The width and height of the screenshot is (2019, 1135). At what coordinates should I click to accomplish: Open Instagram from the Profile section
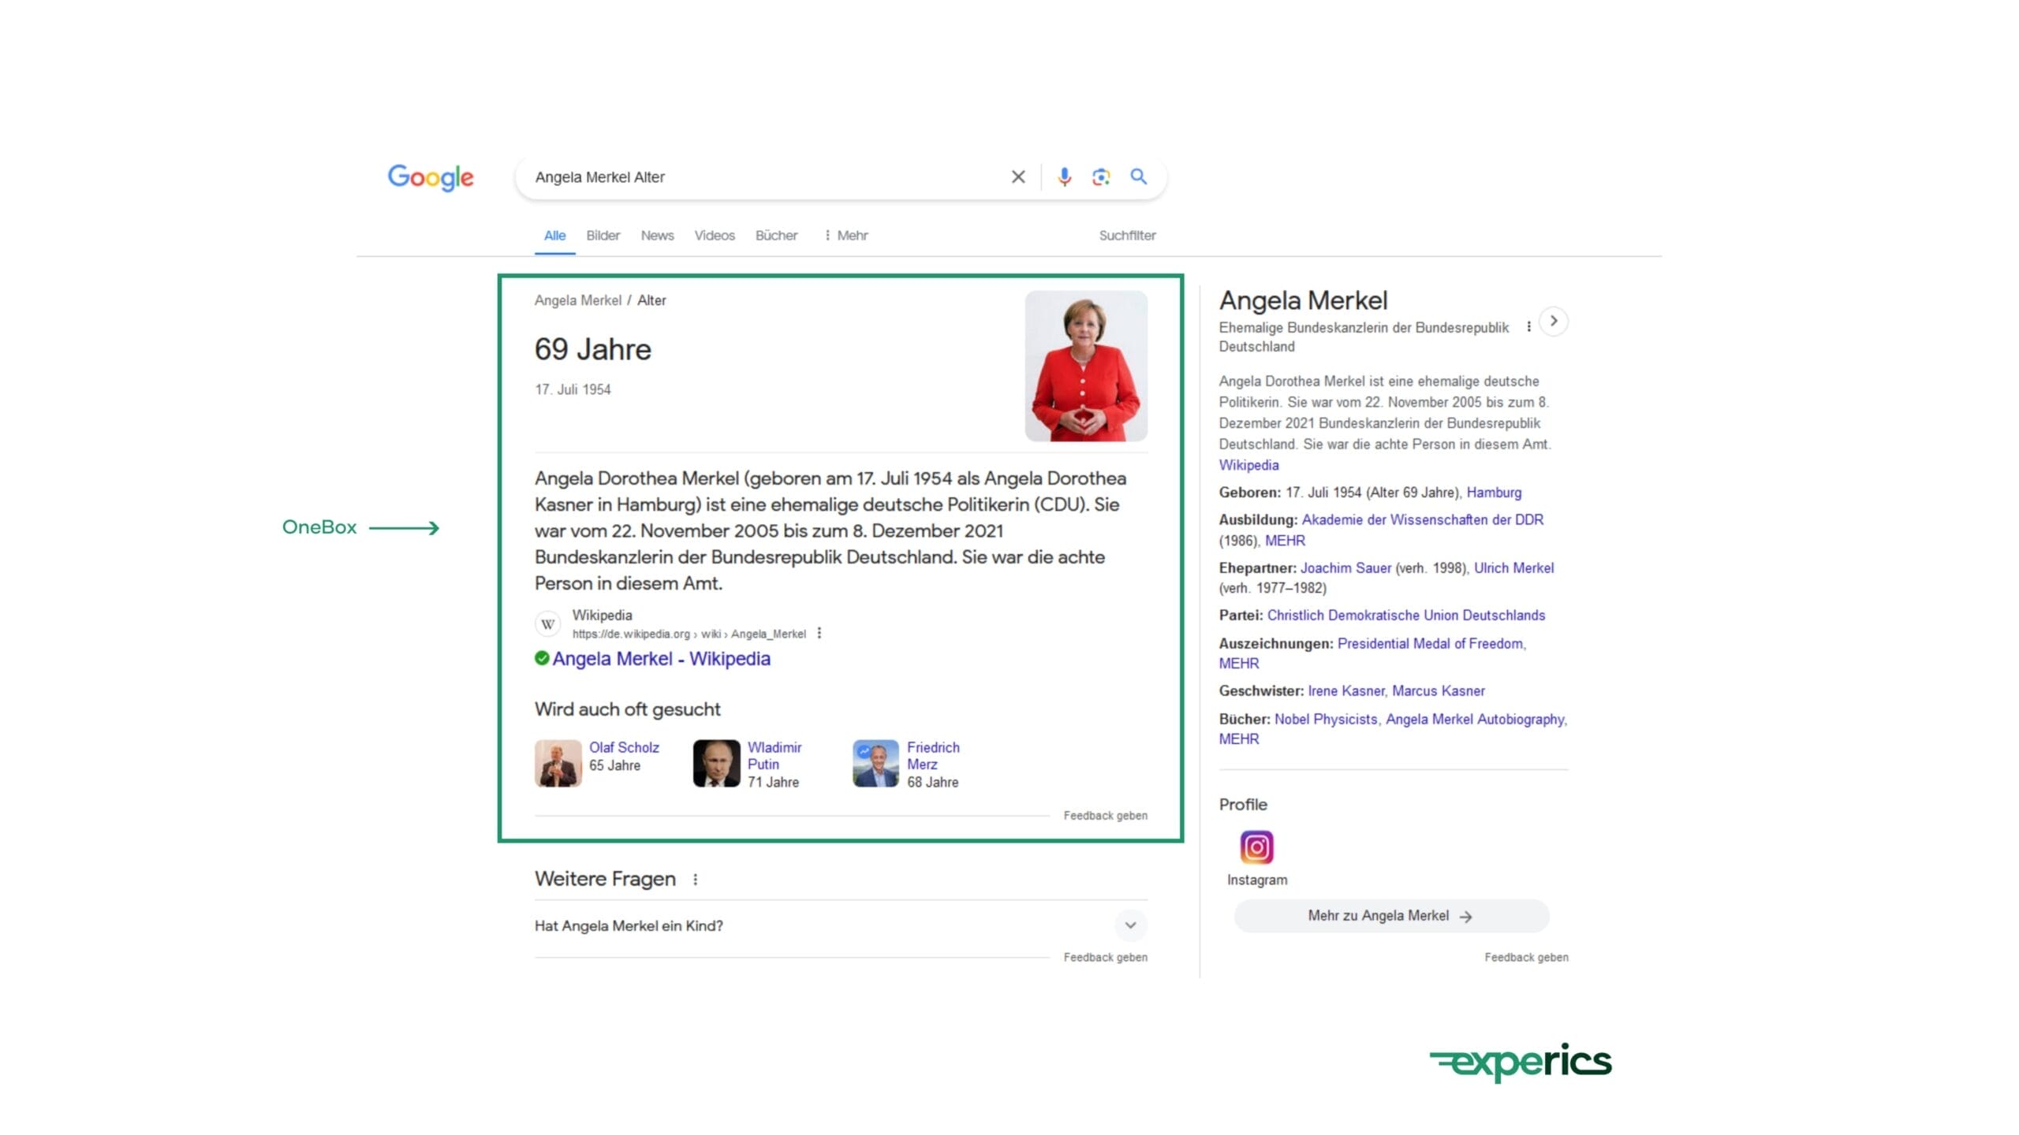(x=1257, y=847)
